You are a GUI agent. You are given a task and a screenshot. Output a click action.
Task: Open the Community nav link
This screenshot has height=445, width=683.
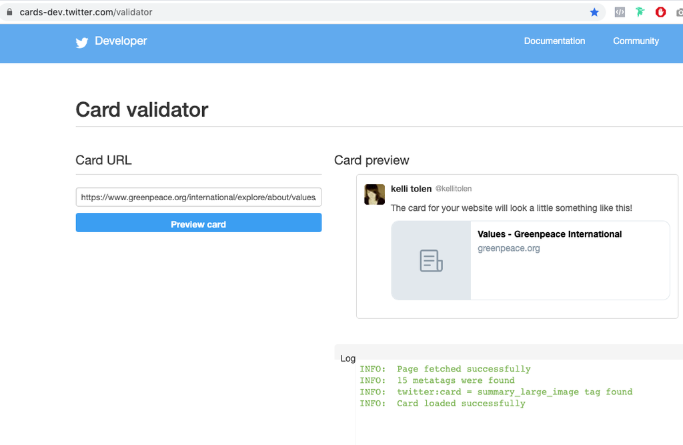coord(636,41)
